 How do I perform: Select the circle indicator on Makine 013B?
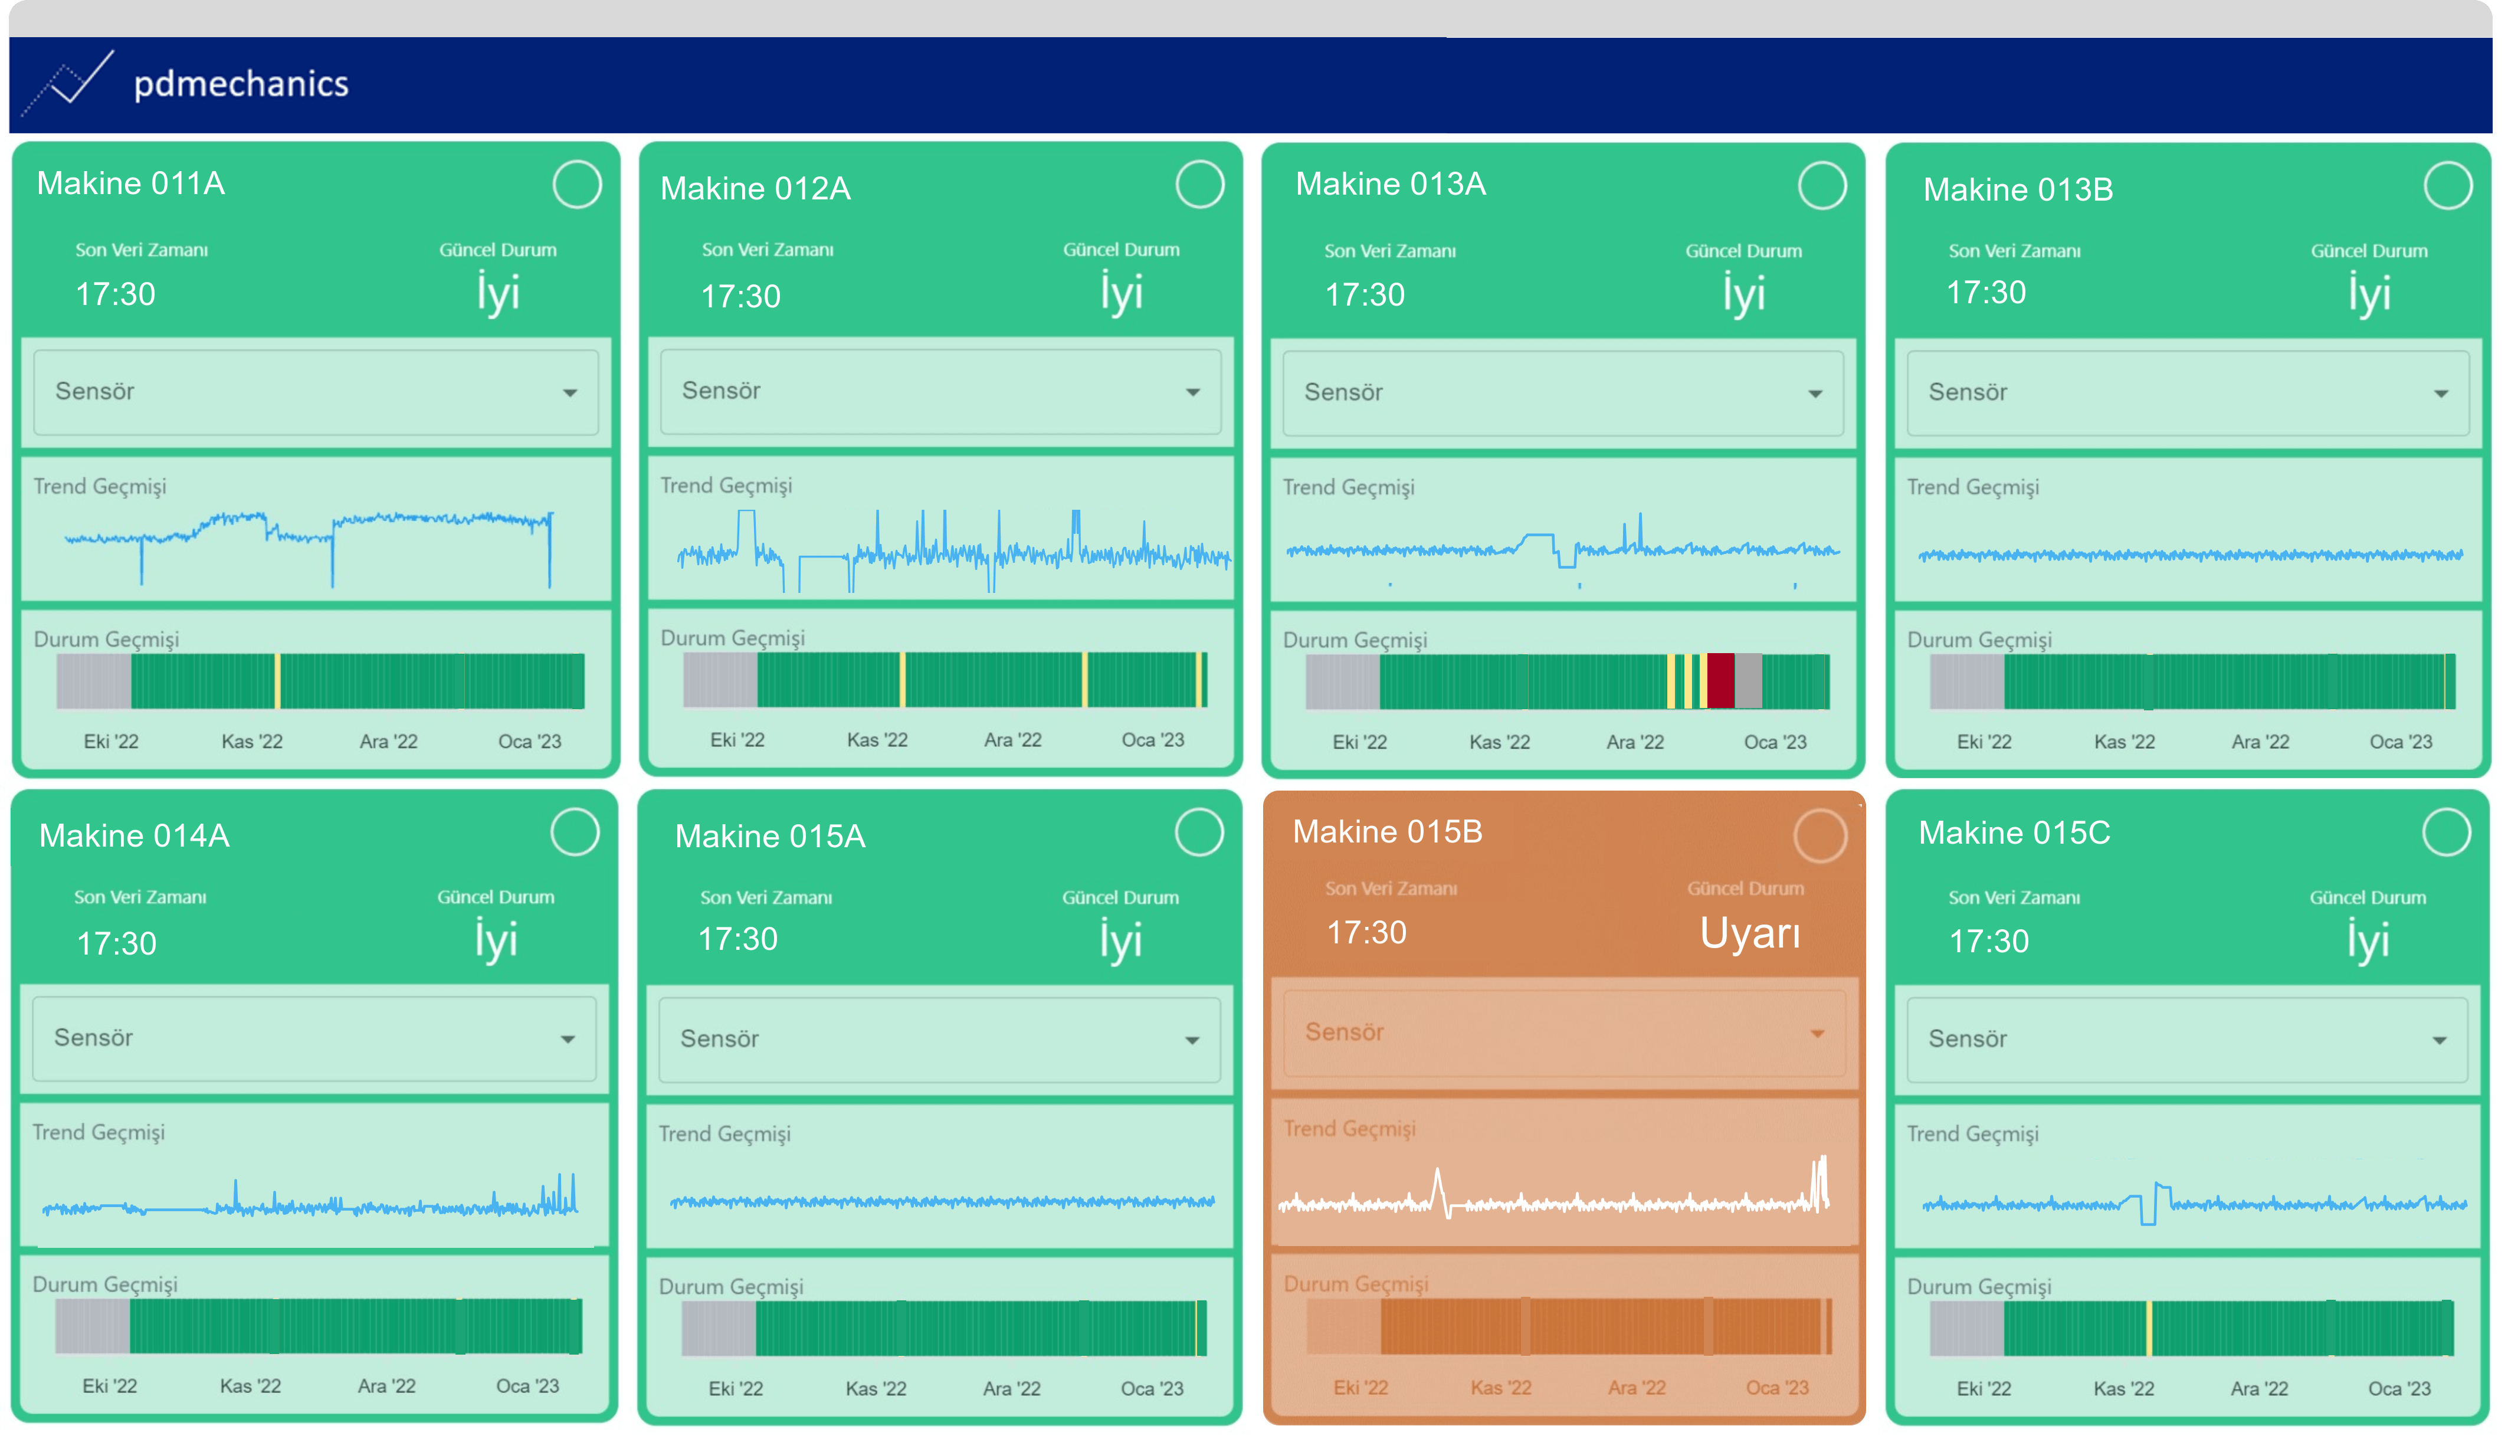pyautogui.click(x=2448, y=186)
